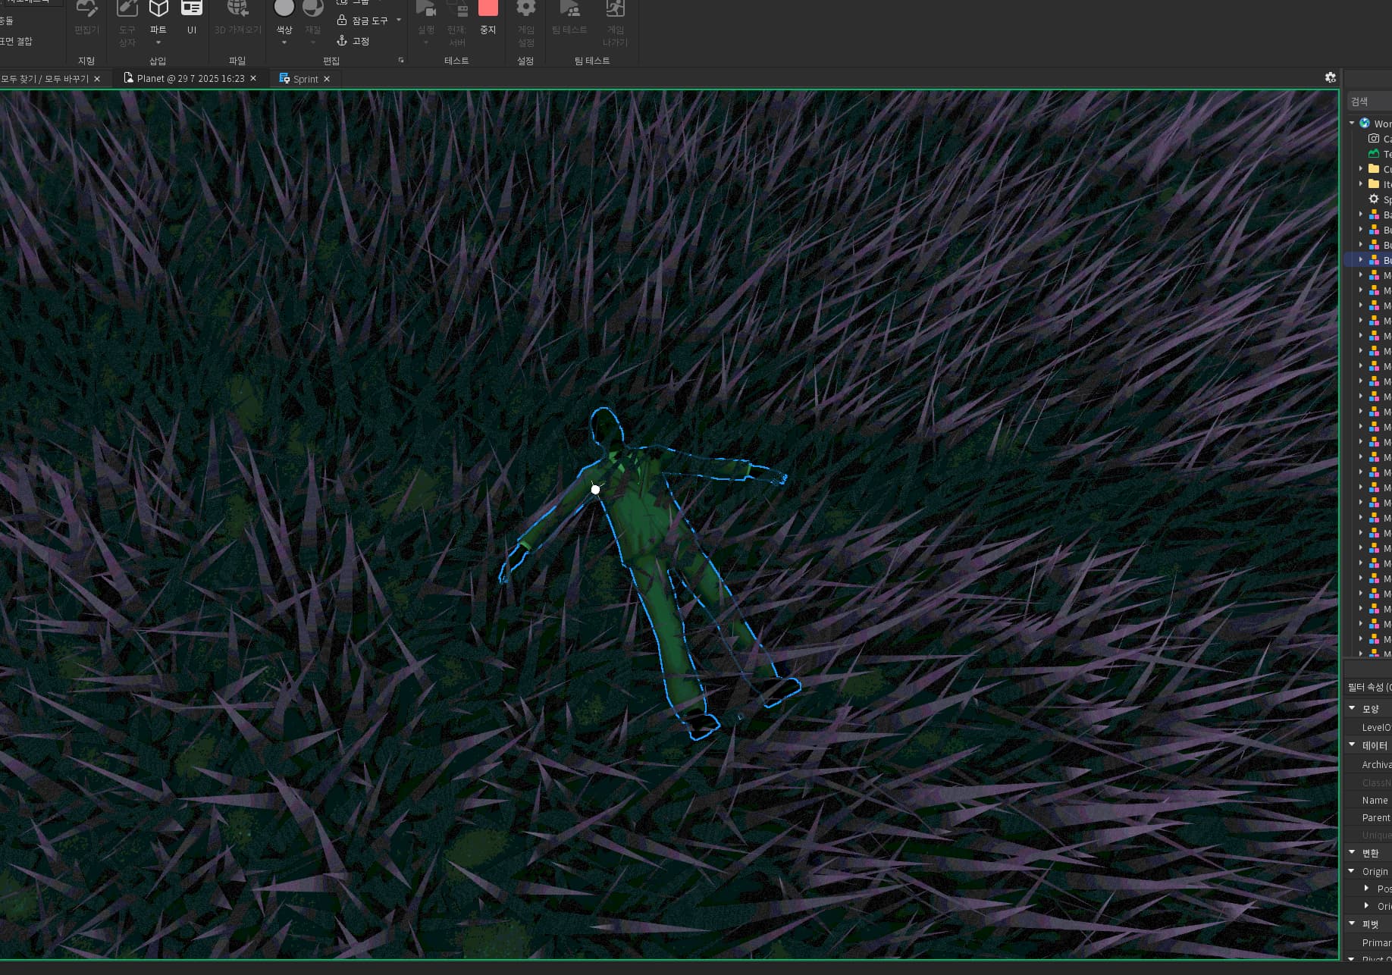Screen dimensions: 1392x975
Task: Open Lock tool (잠금 도구) dropdown arrow
Action: (399, 20)
